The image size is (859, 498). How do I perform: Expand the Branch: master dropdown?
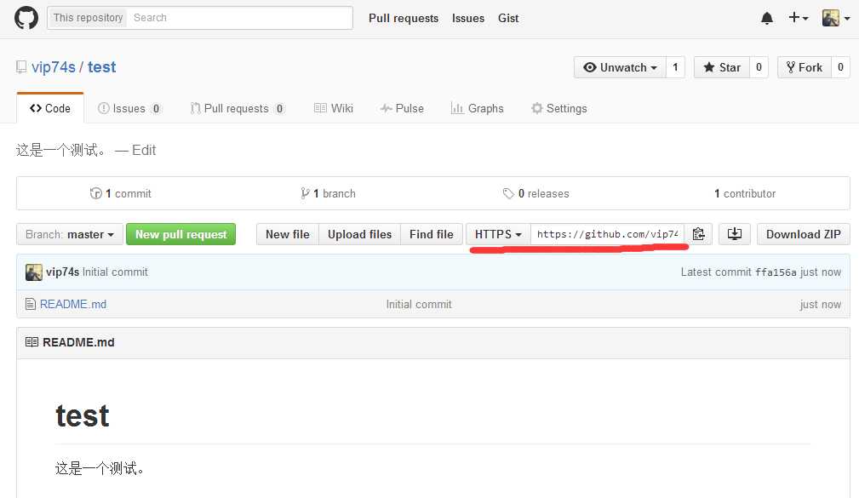tap(70, 234)
